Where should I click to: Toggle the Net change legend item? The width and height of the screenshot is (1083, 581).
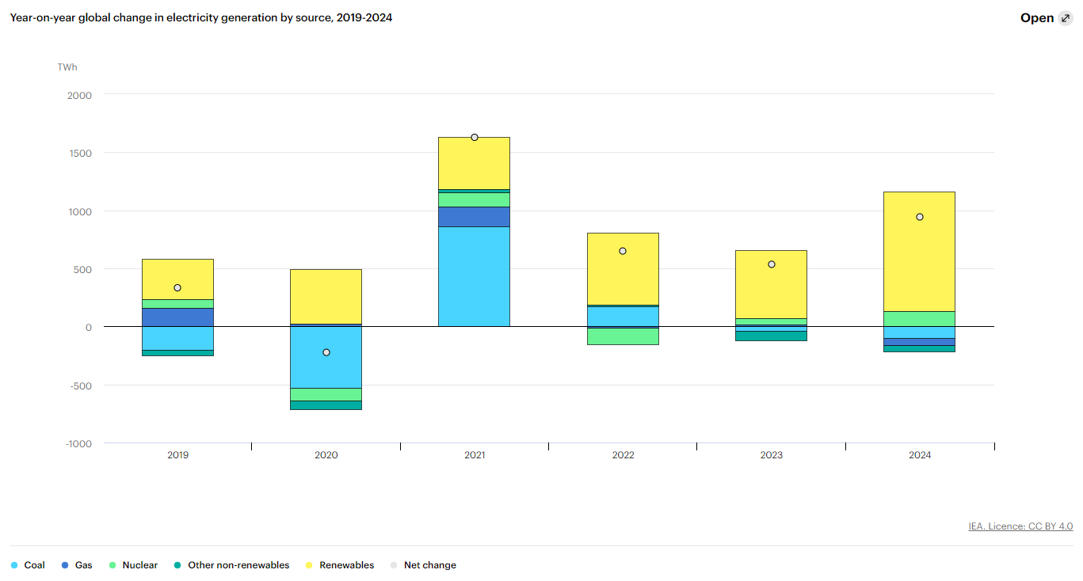pos(423,565)
